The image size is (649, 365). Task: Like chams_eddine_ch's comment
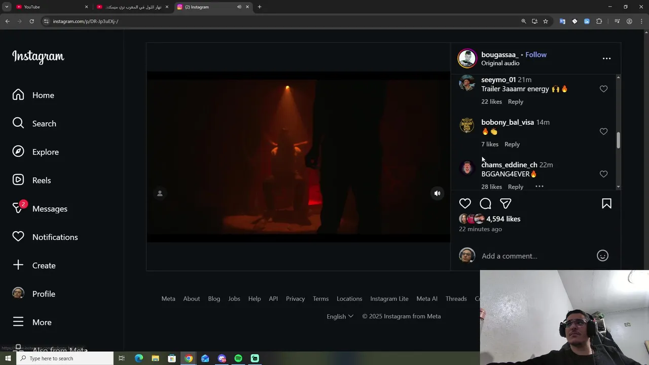click(603, 174)
